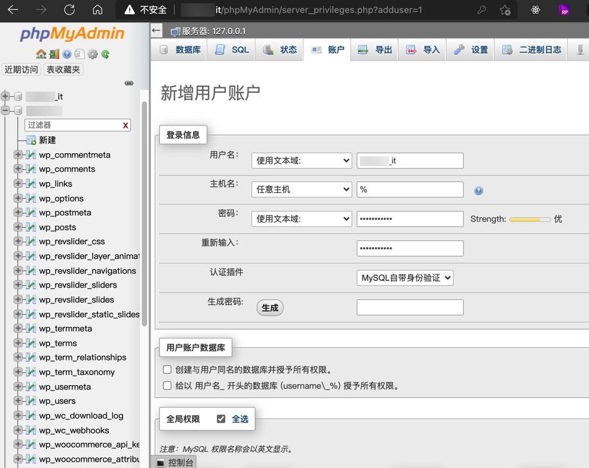Switch to the 导出 tab
Viewport: 589px width, 468px height.
coord(375,49)
